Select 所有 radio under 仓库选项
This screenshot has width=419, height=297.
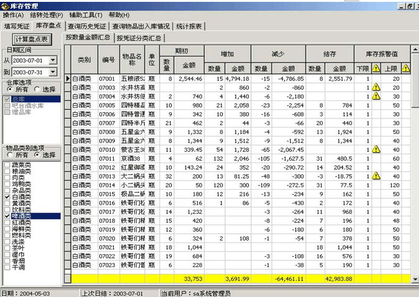pyautogui.click(x=8, y=89)
